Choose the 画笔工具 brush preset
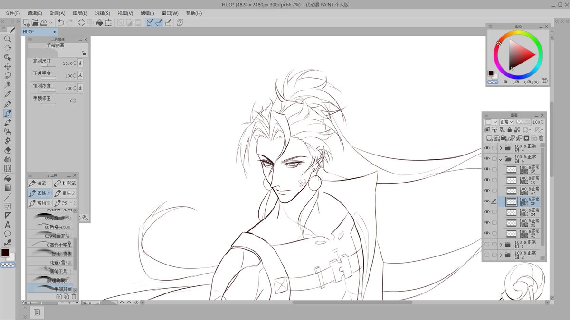 [50, 271]
